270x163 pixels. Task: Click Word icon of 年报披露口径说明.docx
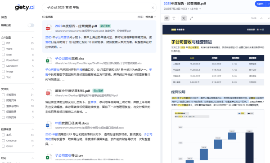pos(49,125)
